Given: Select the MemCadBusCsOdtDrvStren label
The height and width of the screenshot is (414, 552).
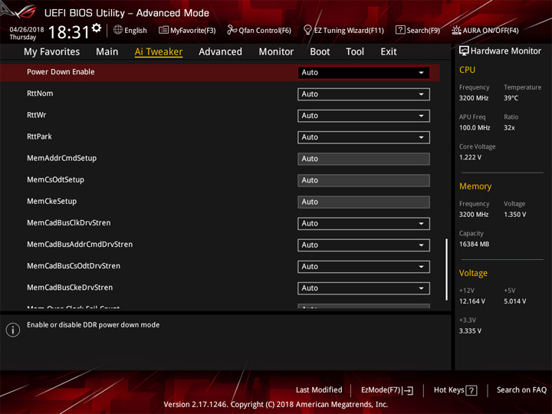Looking at the screenshot, I should click(74, 266).
